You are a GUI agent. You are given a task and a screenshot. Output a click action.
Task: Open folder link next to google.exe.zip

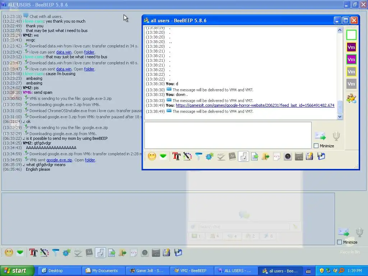pos(90,160)
